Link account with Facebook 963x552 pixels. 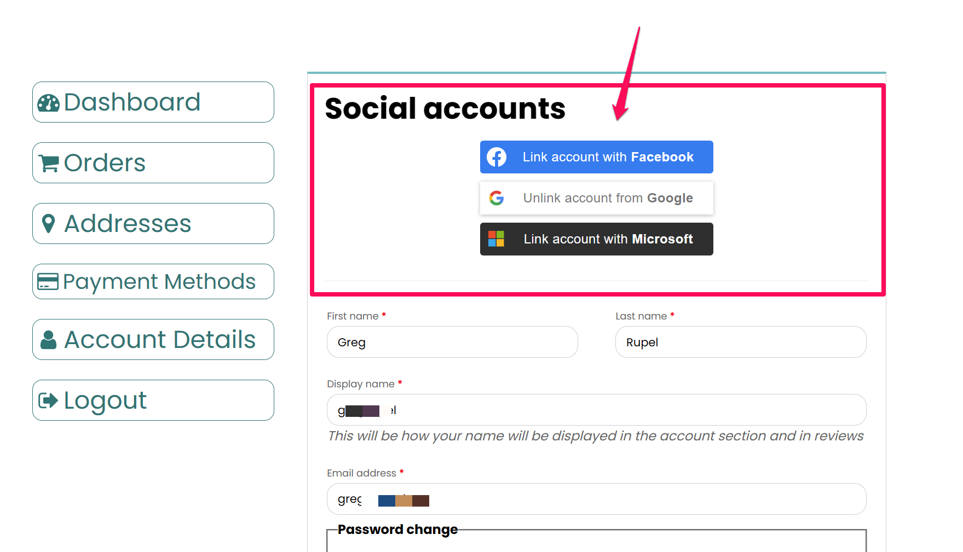[597, 157]
